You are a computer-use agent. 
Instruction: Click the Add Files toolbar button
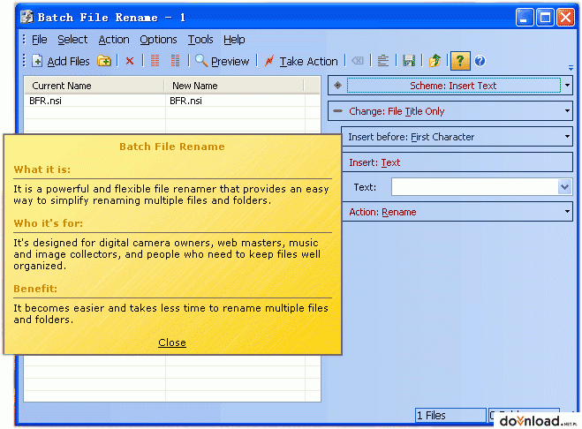click(61, 61)
